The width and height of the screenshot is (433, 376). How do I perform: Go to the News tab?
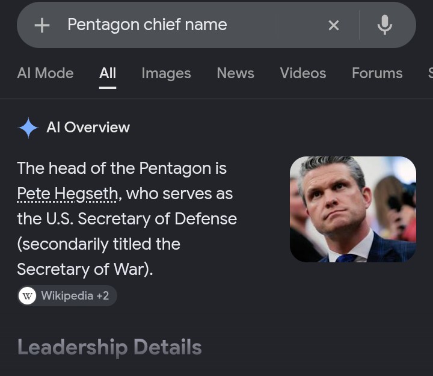coord(235,73)
